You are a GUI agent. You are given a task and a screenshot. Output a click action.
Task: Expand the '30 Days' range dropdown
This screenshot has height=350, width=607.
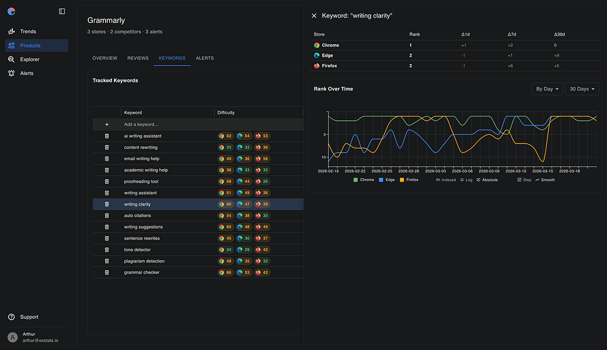click(x=582, y=89)
